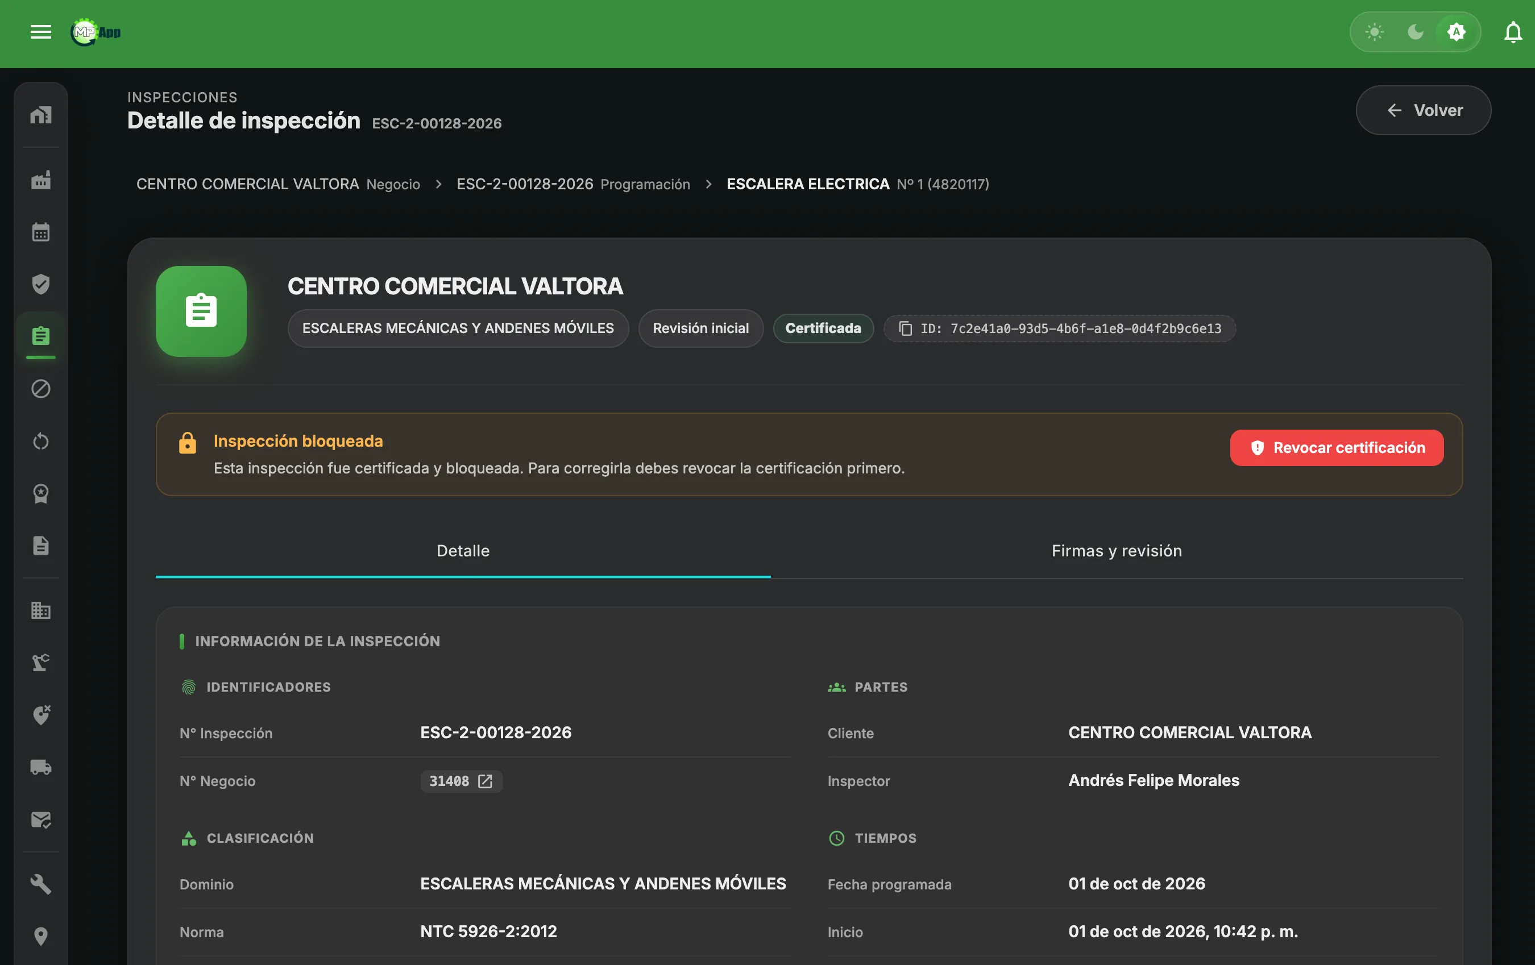Viewport: 1535px width, 965px height.
Task: Open CENTRO COMERCIAL VALTORA Negocio breadcrumb
Action: tap(278, 184)
